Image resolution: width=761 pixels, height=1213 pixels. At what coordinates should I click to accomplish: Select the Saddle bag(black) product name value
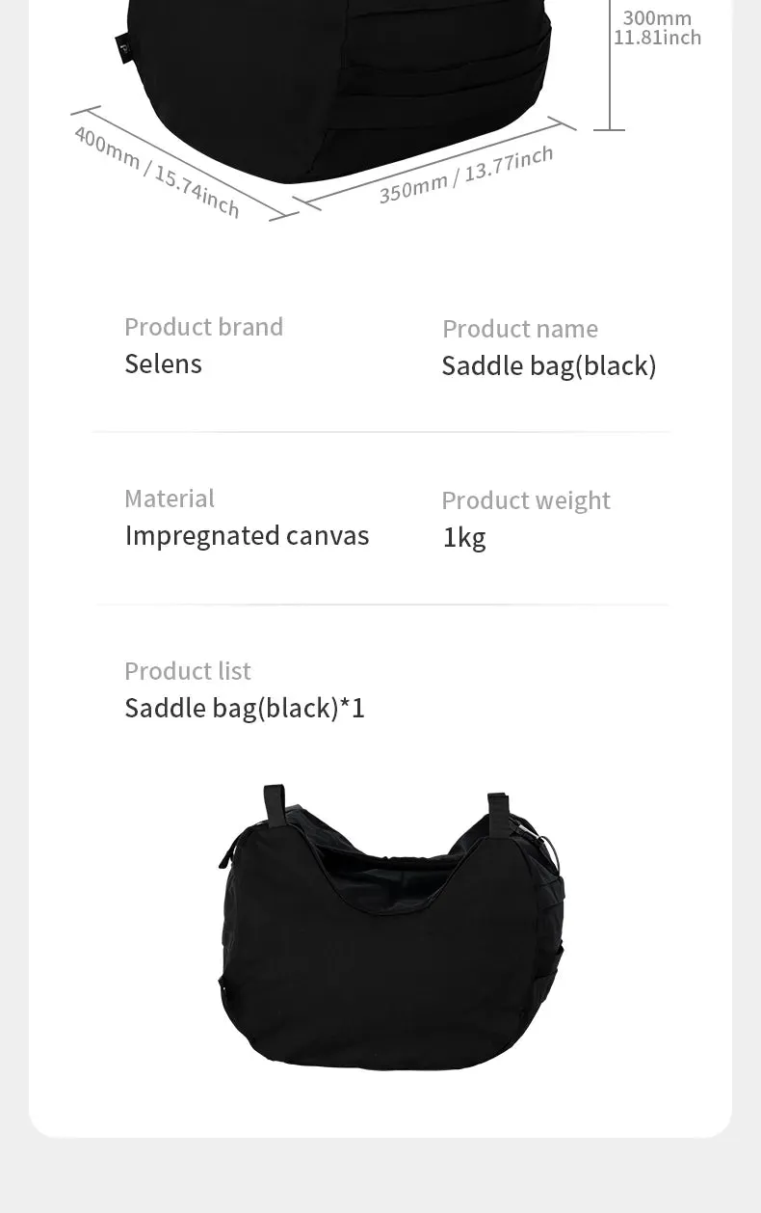[x=549, y=366]
